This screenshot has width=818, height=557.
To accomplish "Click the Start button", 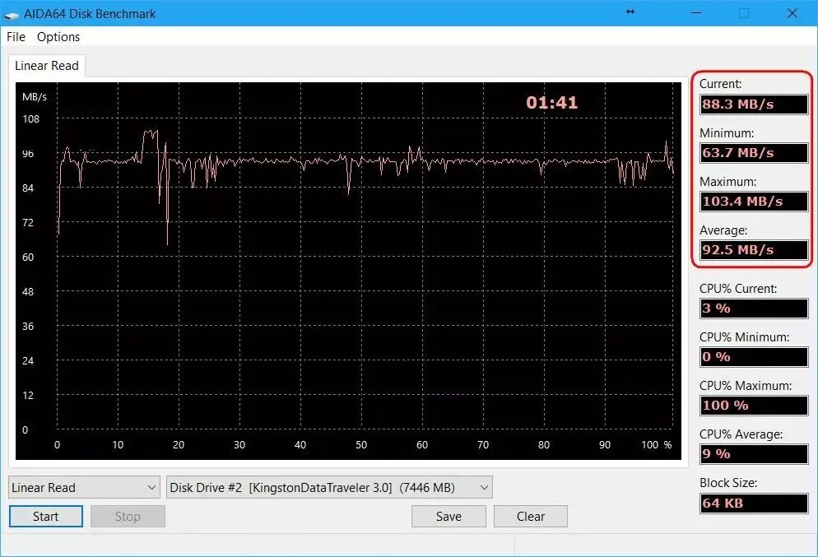I will [46, 517].
